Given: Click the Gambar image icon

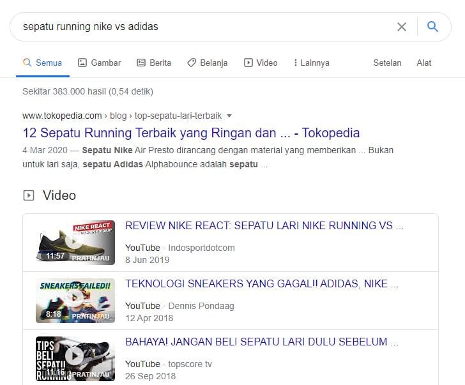Looking at the screenshot, I should click(x=82, y=63).
